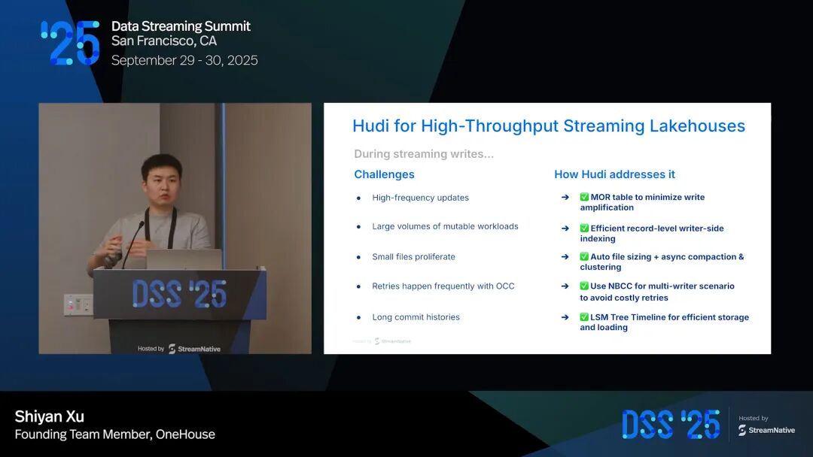Select the Challenges column heading
The width and height of the screenshot is (813, 457).
coord(384,174)
